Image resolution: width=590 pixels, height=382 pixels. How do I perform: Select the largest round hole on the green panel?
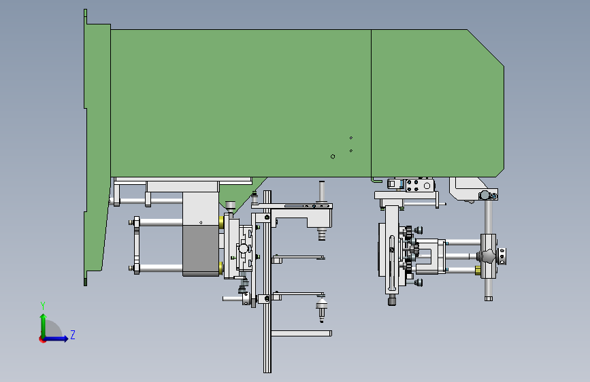point(333,156)
